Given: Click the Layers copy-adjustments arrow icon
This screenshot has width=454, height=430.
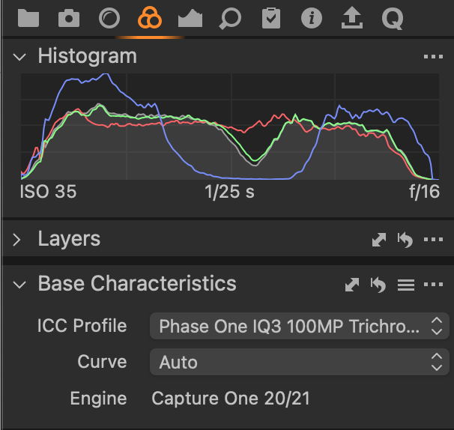Looking at the screenshot, I should pyautogui.click(x=379, y=240).
